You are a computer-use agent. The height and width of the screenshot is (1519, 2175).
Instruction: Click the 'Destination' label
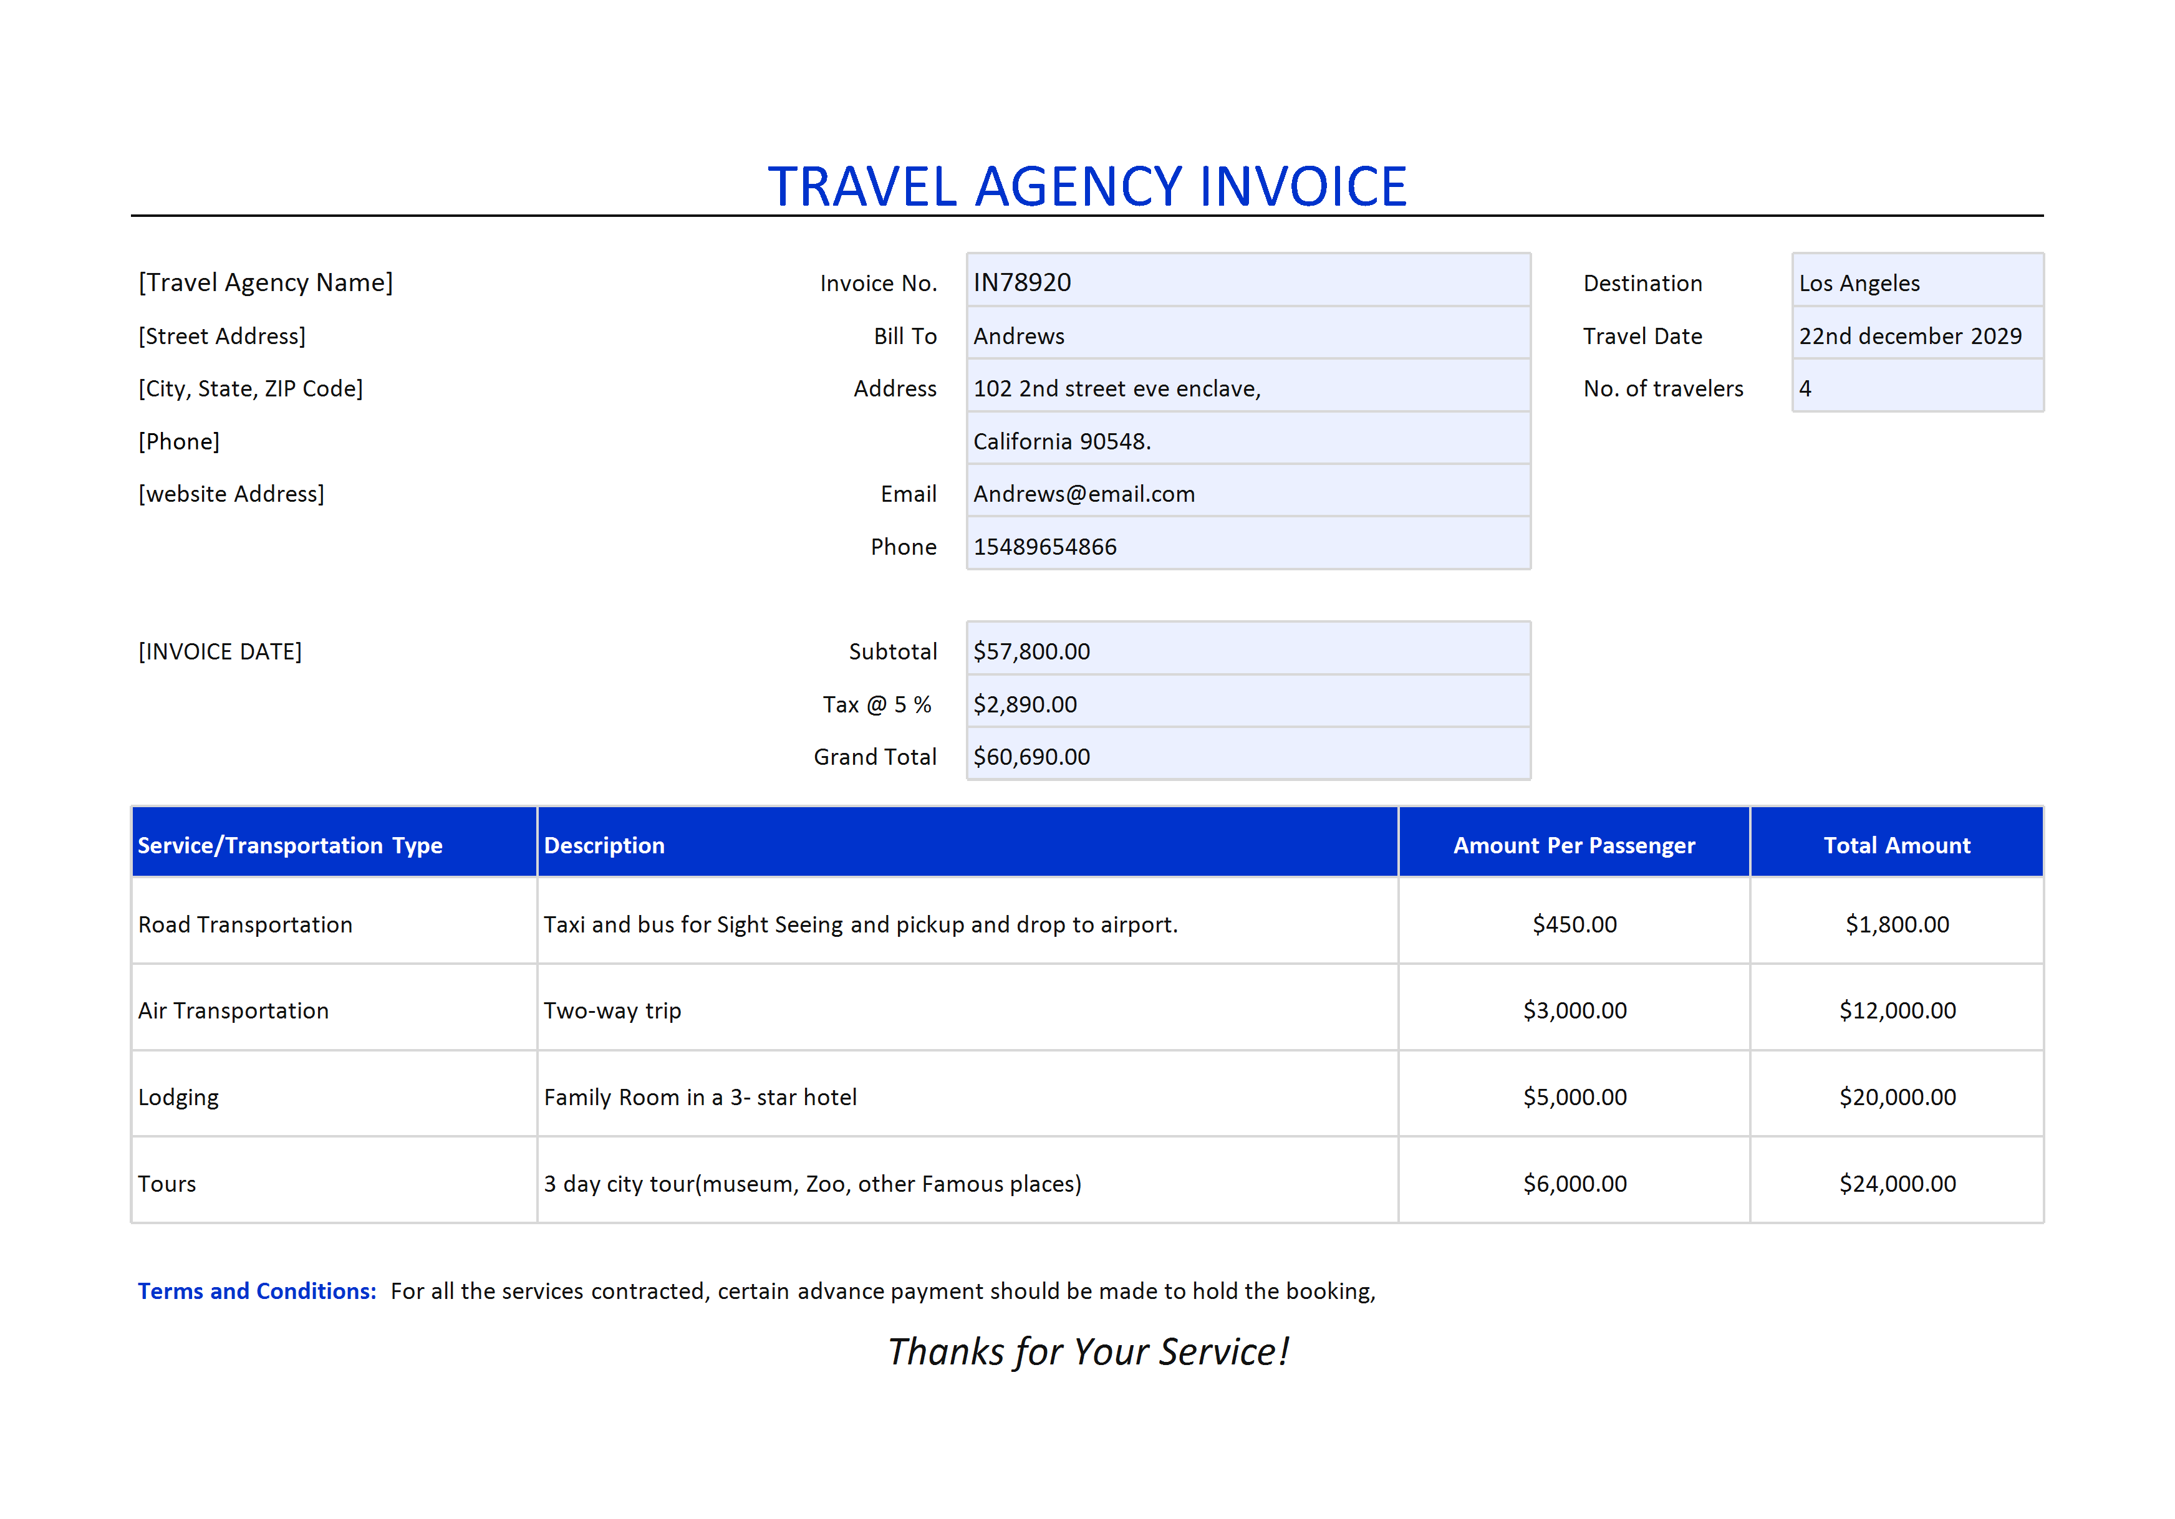pos(1642,283)
